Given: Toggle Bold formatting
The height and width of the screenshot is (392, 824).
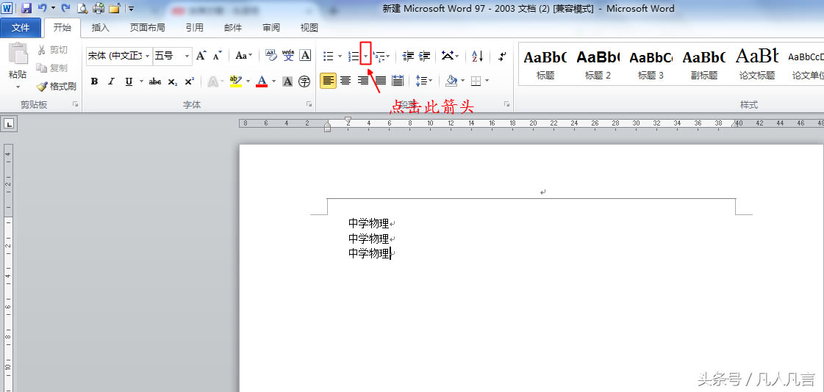Looking at the screenshot, I should [x=94, y=81].
